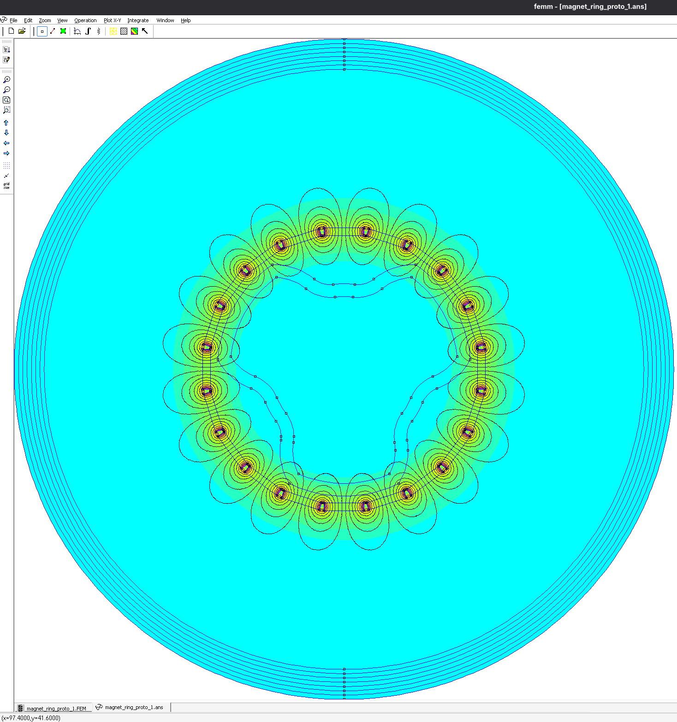Screen dimensions: 677x722
Task: Click the femm icon in menu bar
Action: click(4, 20)
